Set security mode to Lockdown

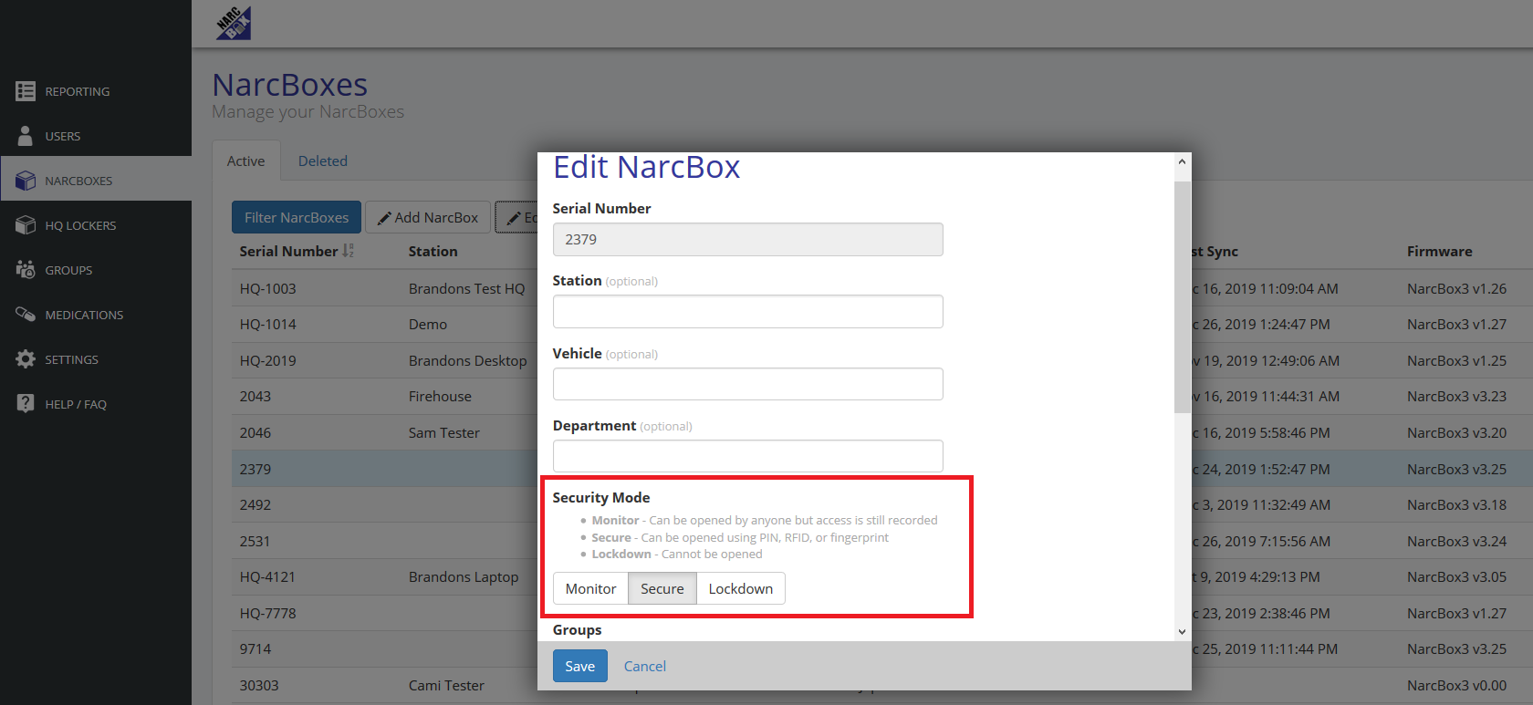point(741,588)
